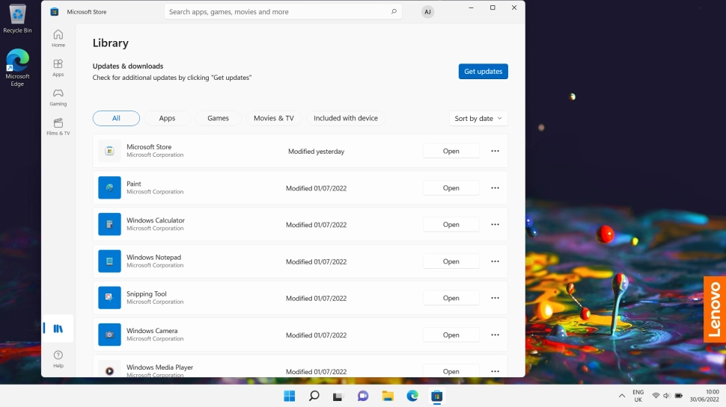Click the Snipping Tool app icon
The height and width of the screenshot is (407, 726).
(109, 297)
